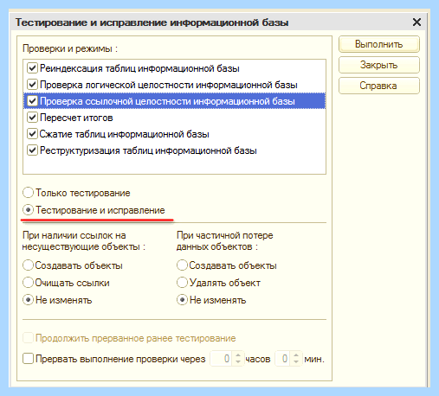This screenshot has width=439, height=396.
Task: Click the мин. input field
Action: (283, 359)
